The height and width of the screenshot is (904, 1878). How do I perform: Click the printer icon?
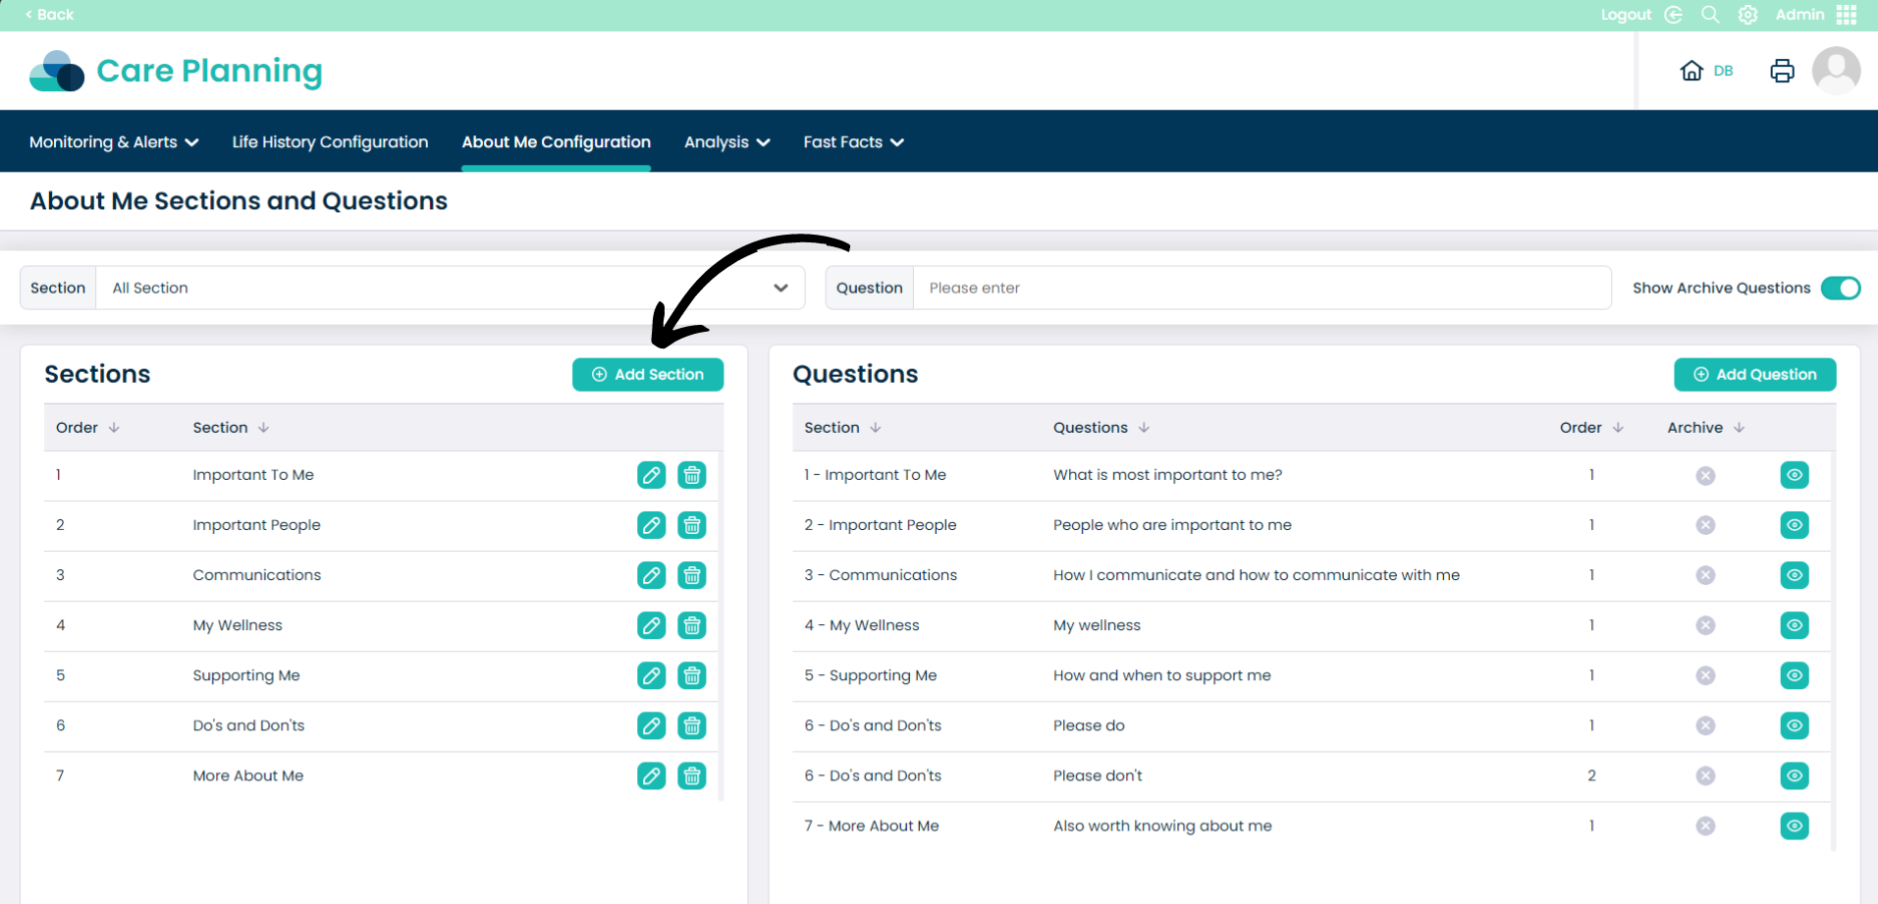(x=1782, y=71)
